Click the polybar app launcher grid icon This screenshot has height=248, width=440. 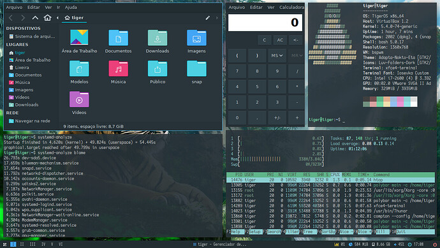pos(4,244)
